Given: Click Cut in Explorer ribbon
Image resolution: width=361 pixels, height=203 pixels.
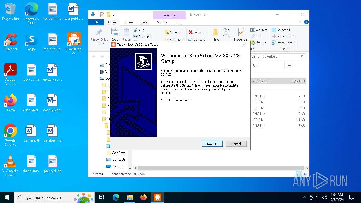Looking at the screenshot, I should 139,30.
